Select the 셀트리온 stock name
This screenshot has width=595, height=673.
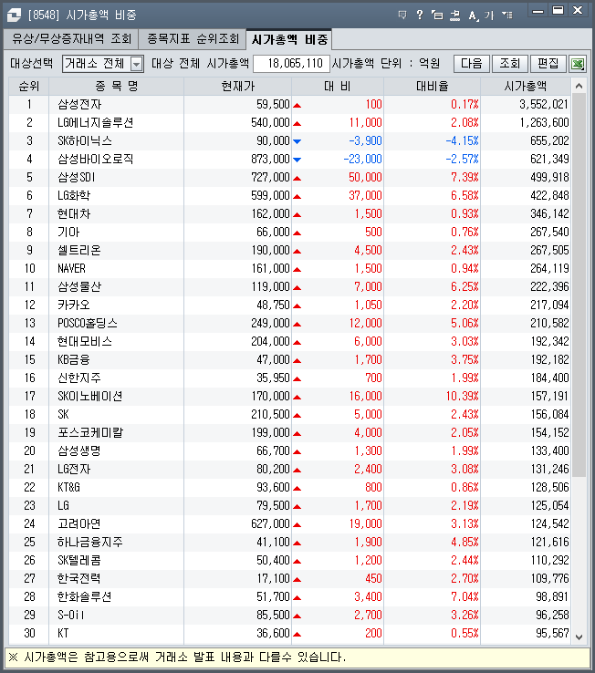click(x=79, y=251)
